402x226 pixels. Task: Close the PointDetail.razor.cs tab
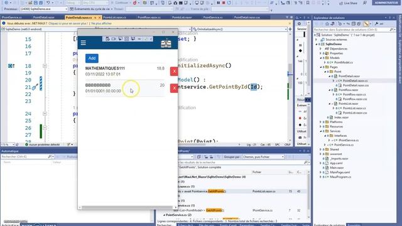coord(100,18)
